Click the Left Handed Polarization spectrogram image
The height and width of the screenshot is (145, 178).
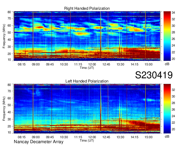coord(87,109)
